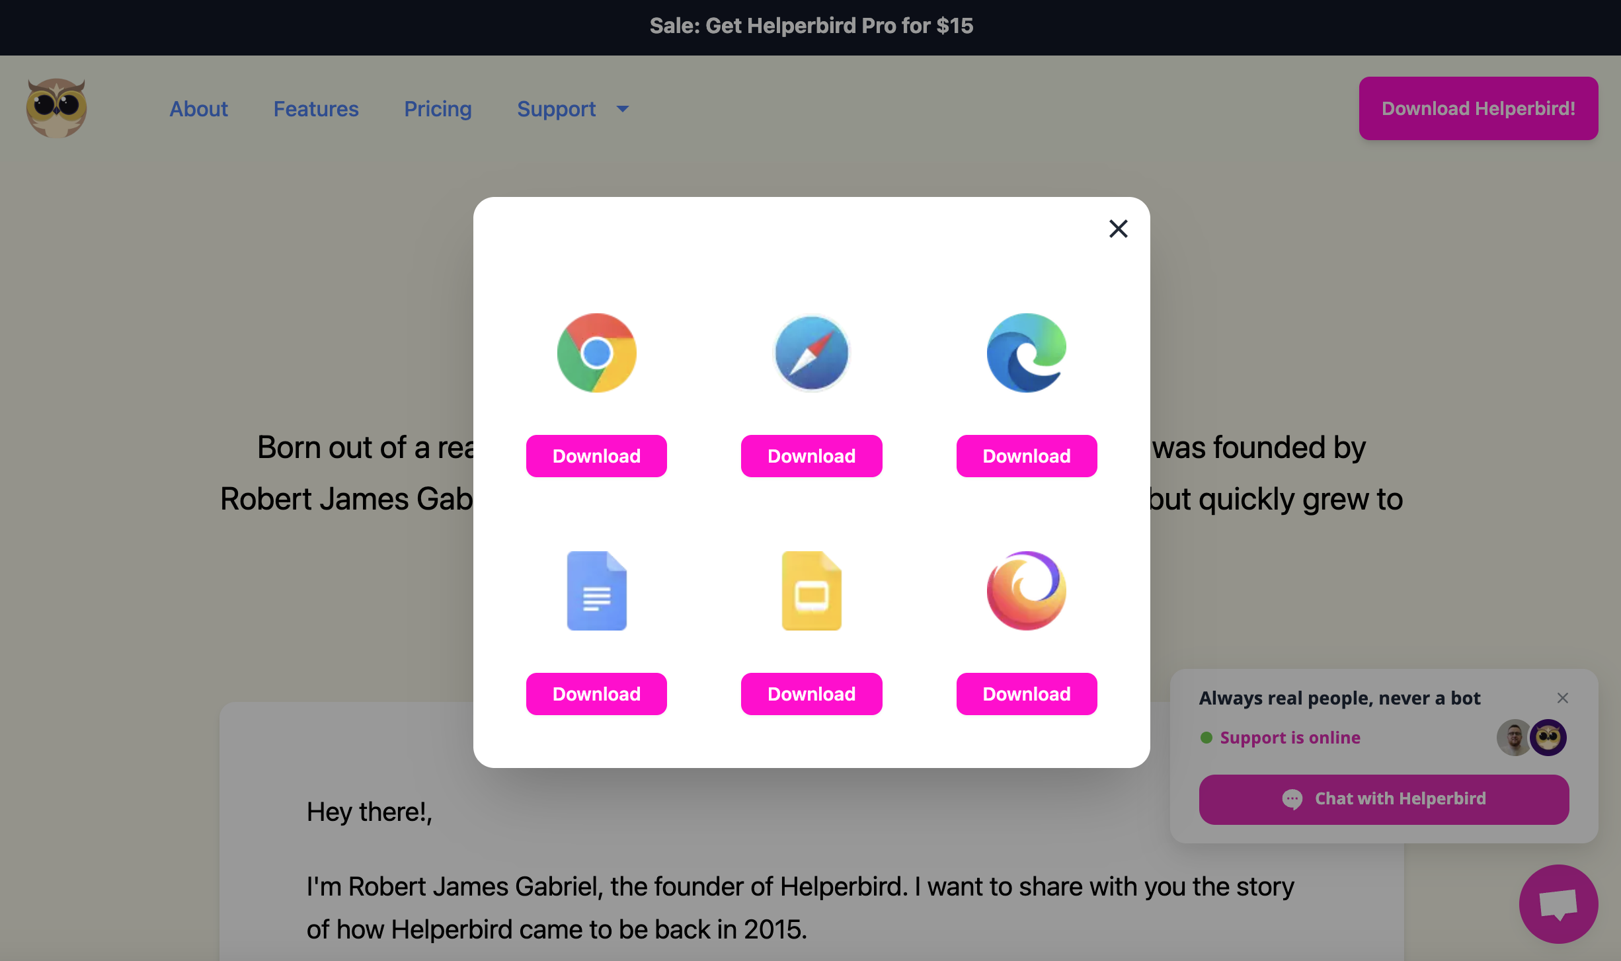The height and width of the screenshot is (961, 1621).
Task: Click the Download Helperbird! header button
Action: tap(1478, 108)
